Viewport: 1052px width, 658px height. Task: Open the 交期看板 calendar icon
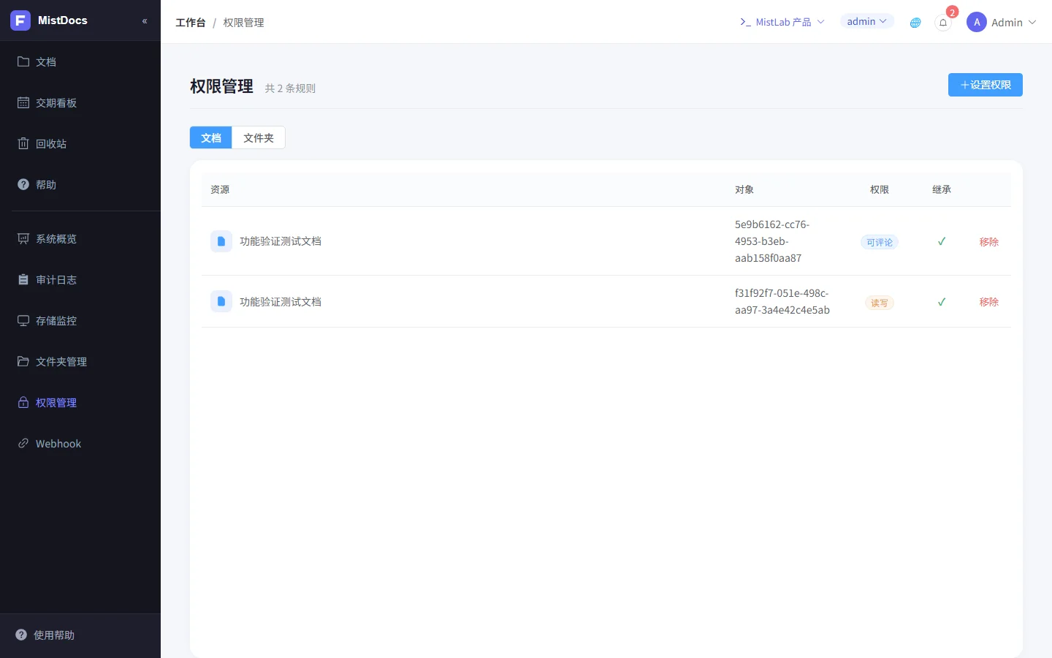point(23,102)
